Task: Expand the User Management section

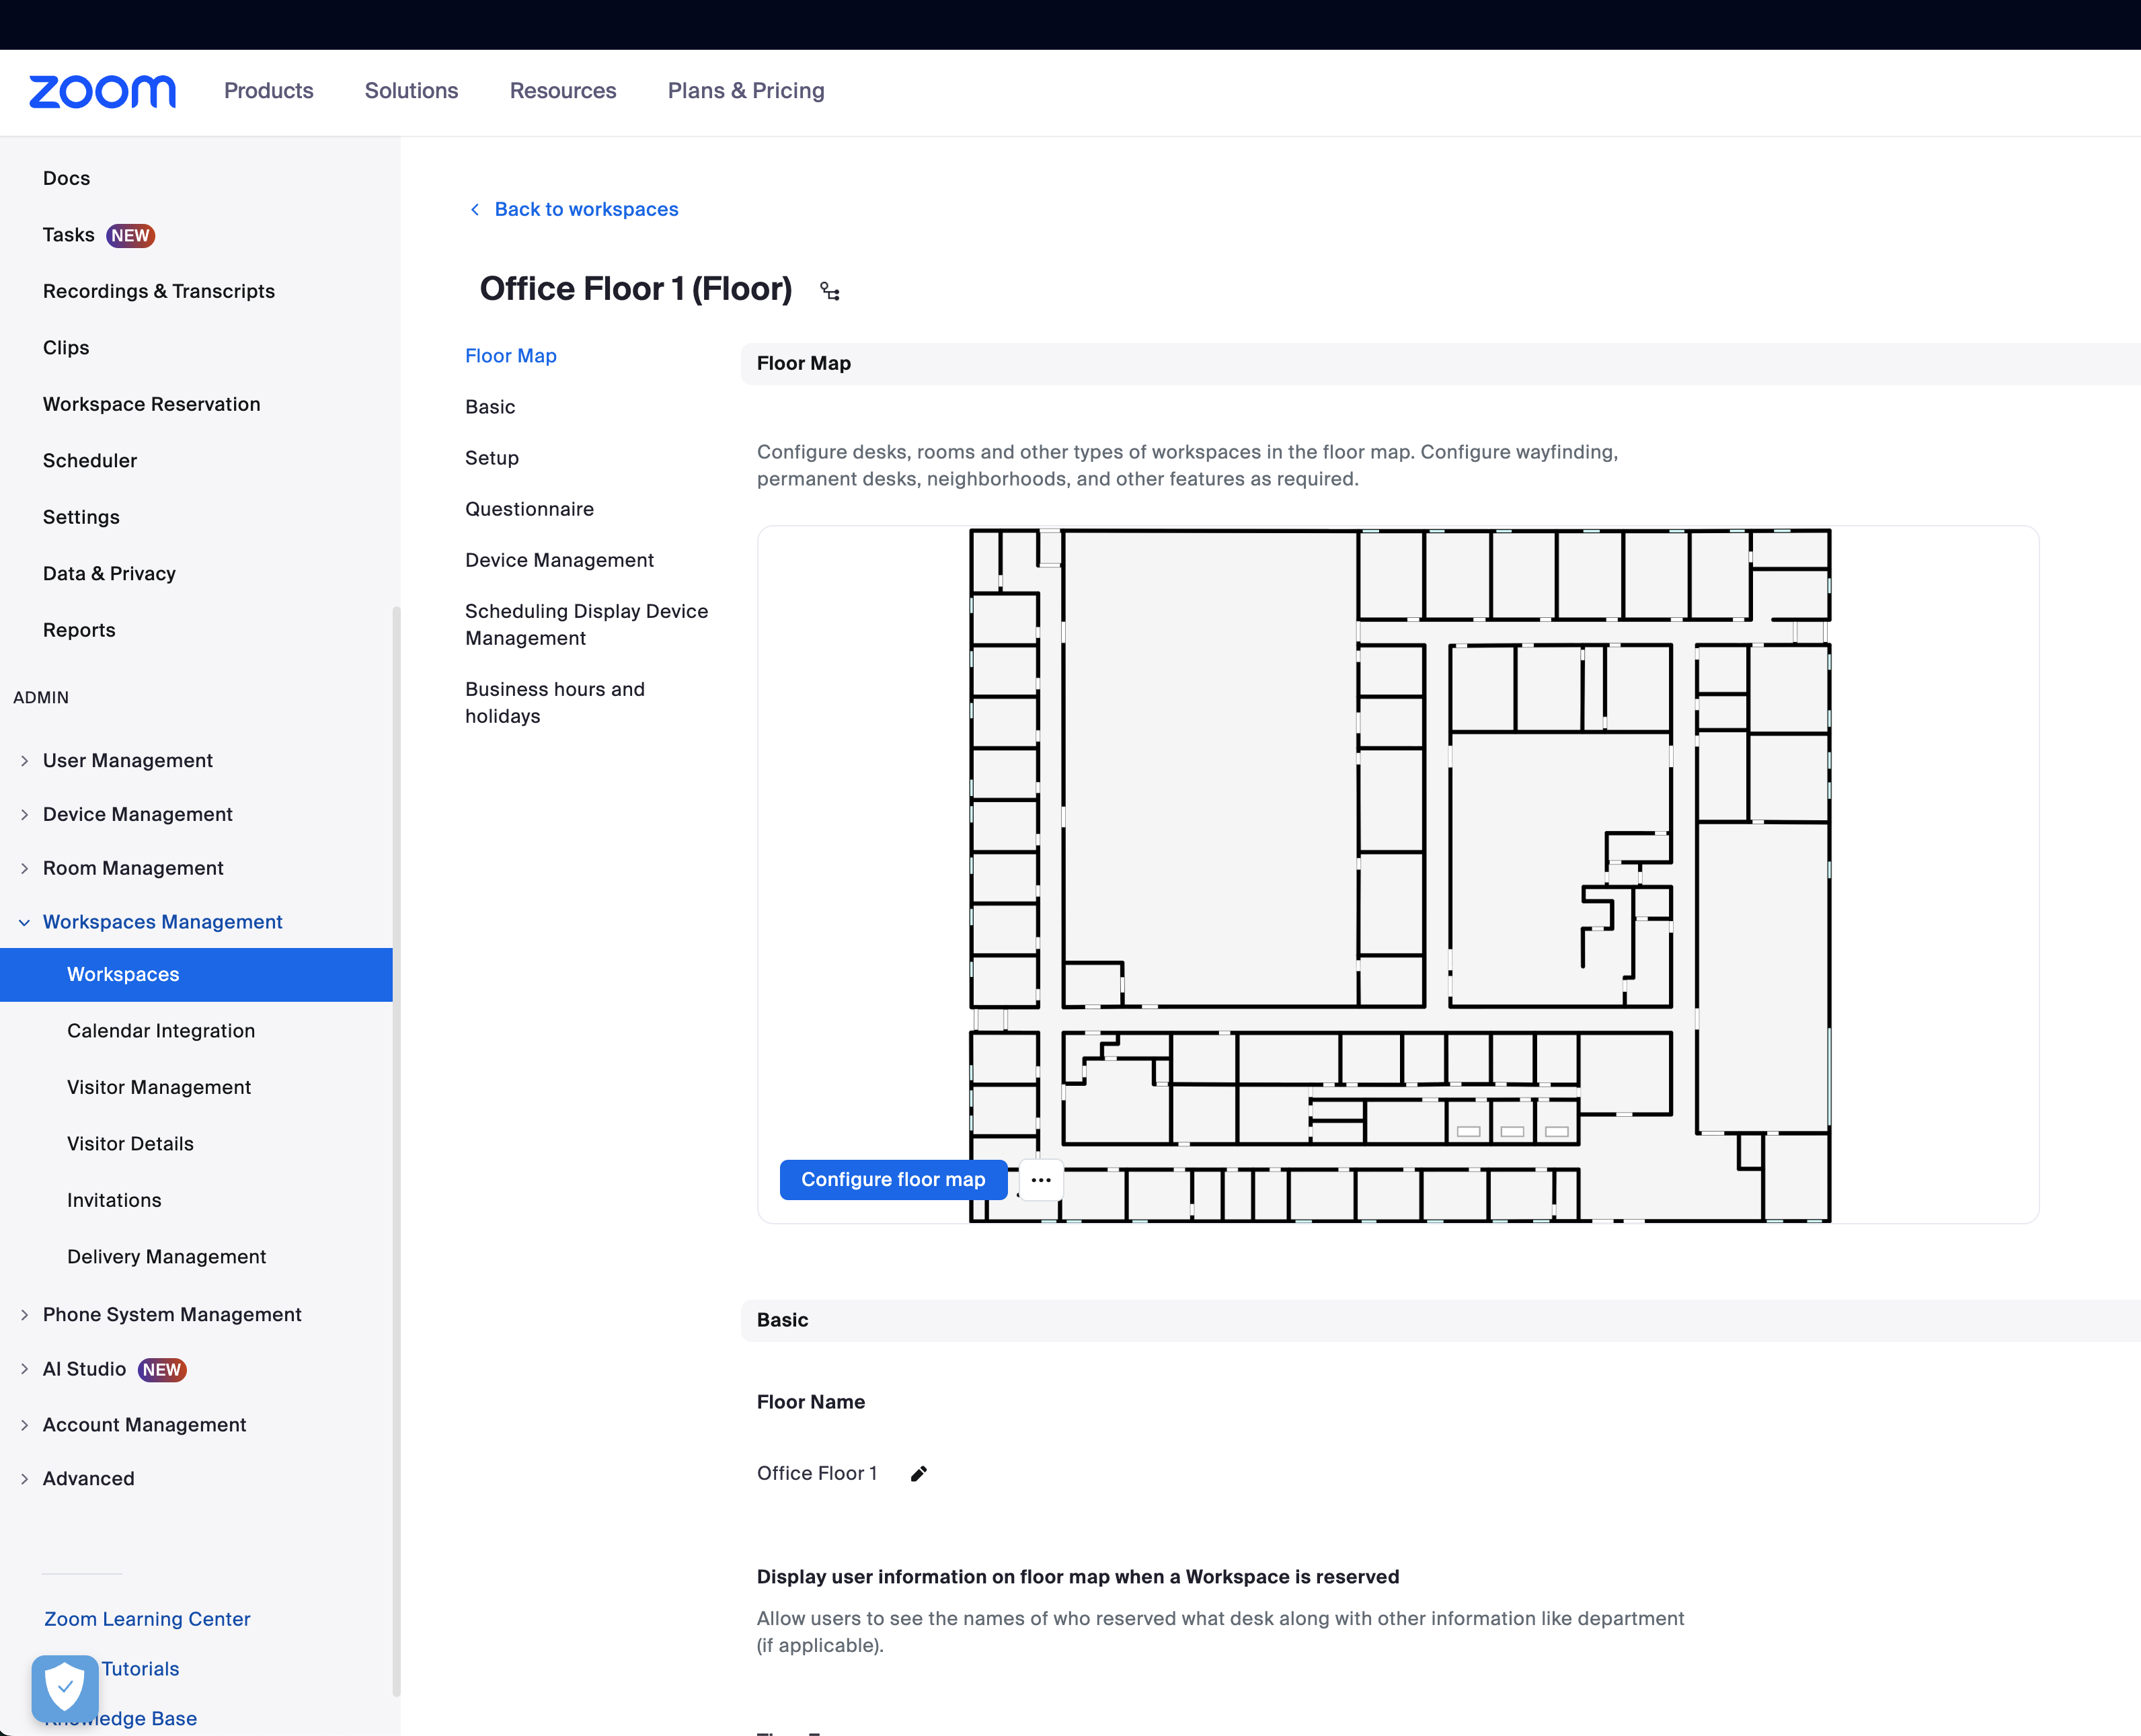Action: [x=127, y=760]
